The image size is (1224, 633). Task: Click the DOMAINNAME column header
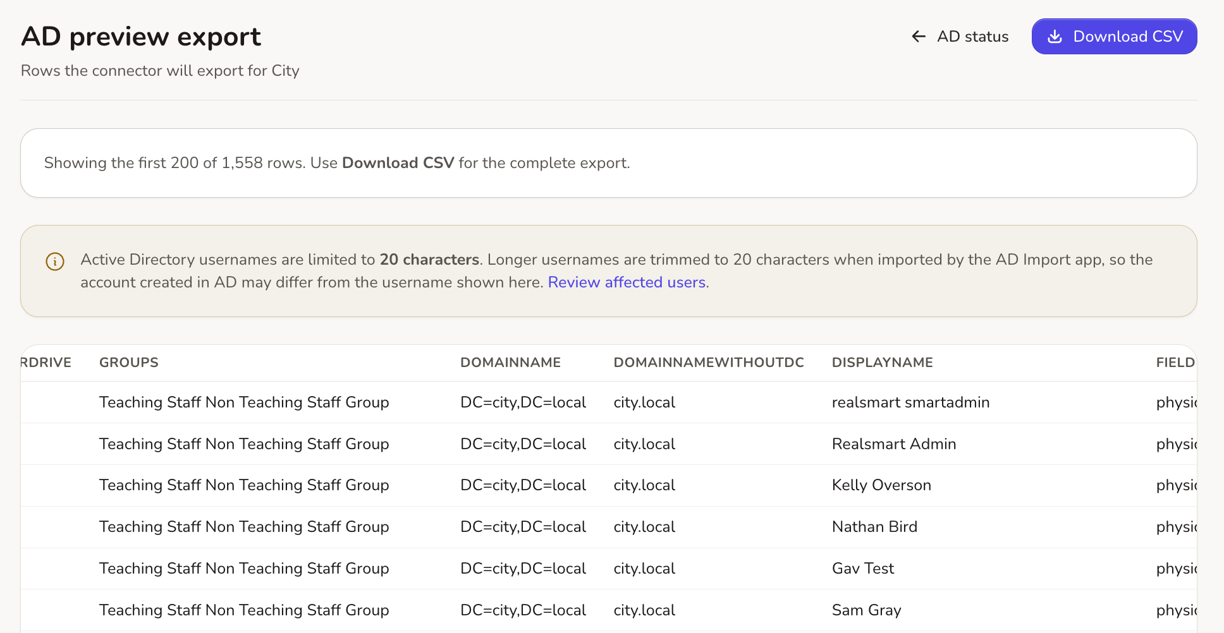click(x=511, y=363)
